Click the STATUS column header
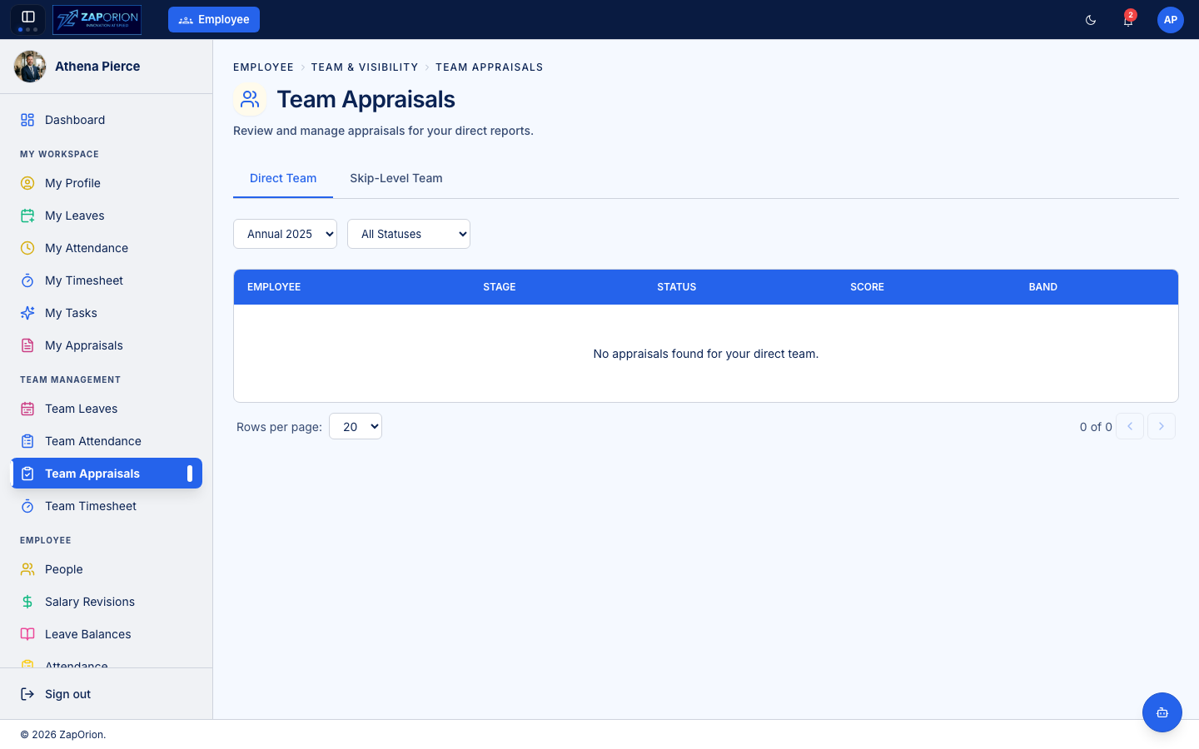This screenshot has width=1199, height=749. coord(676,287)
